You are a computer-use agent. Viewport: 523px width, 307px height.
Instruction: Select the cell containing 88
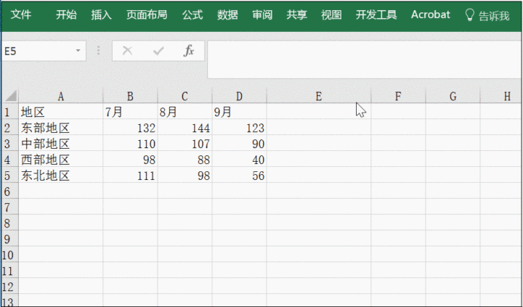click(x=185, y=160)
